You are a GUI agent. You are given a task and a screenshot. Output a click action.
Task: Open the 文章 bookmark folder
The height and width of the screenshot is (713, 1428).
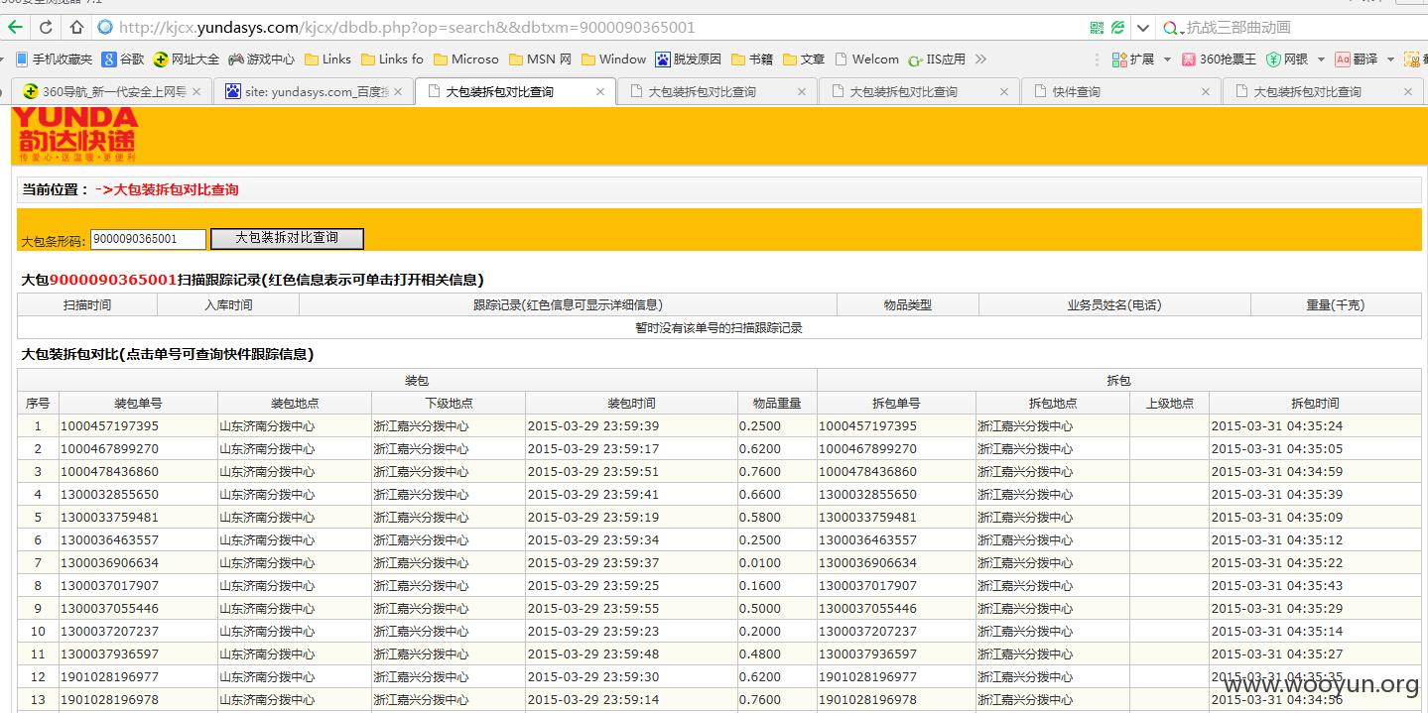click(x=804, y=59)
